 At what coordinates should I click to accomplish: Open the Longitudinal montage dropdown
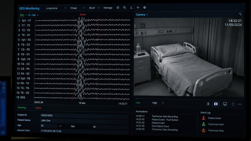point(56,8)
